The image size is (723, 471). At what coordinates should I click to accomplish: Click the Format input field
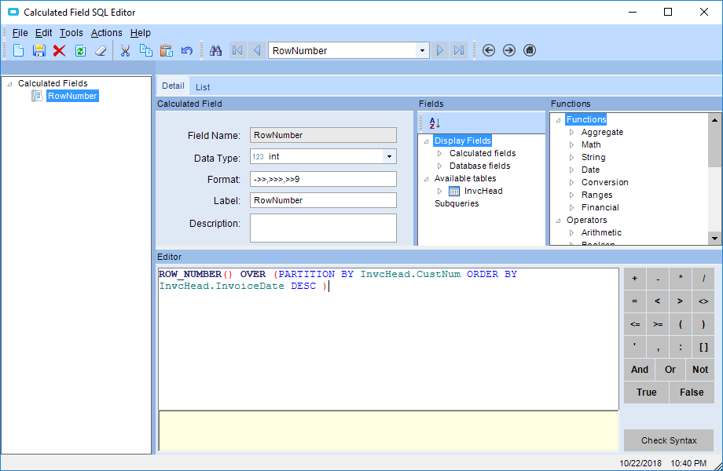coord(323,179)
